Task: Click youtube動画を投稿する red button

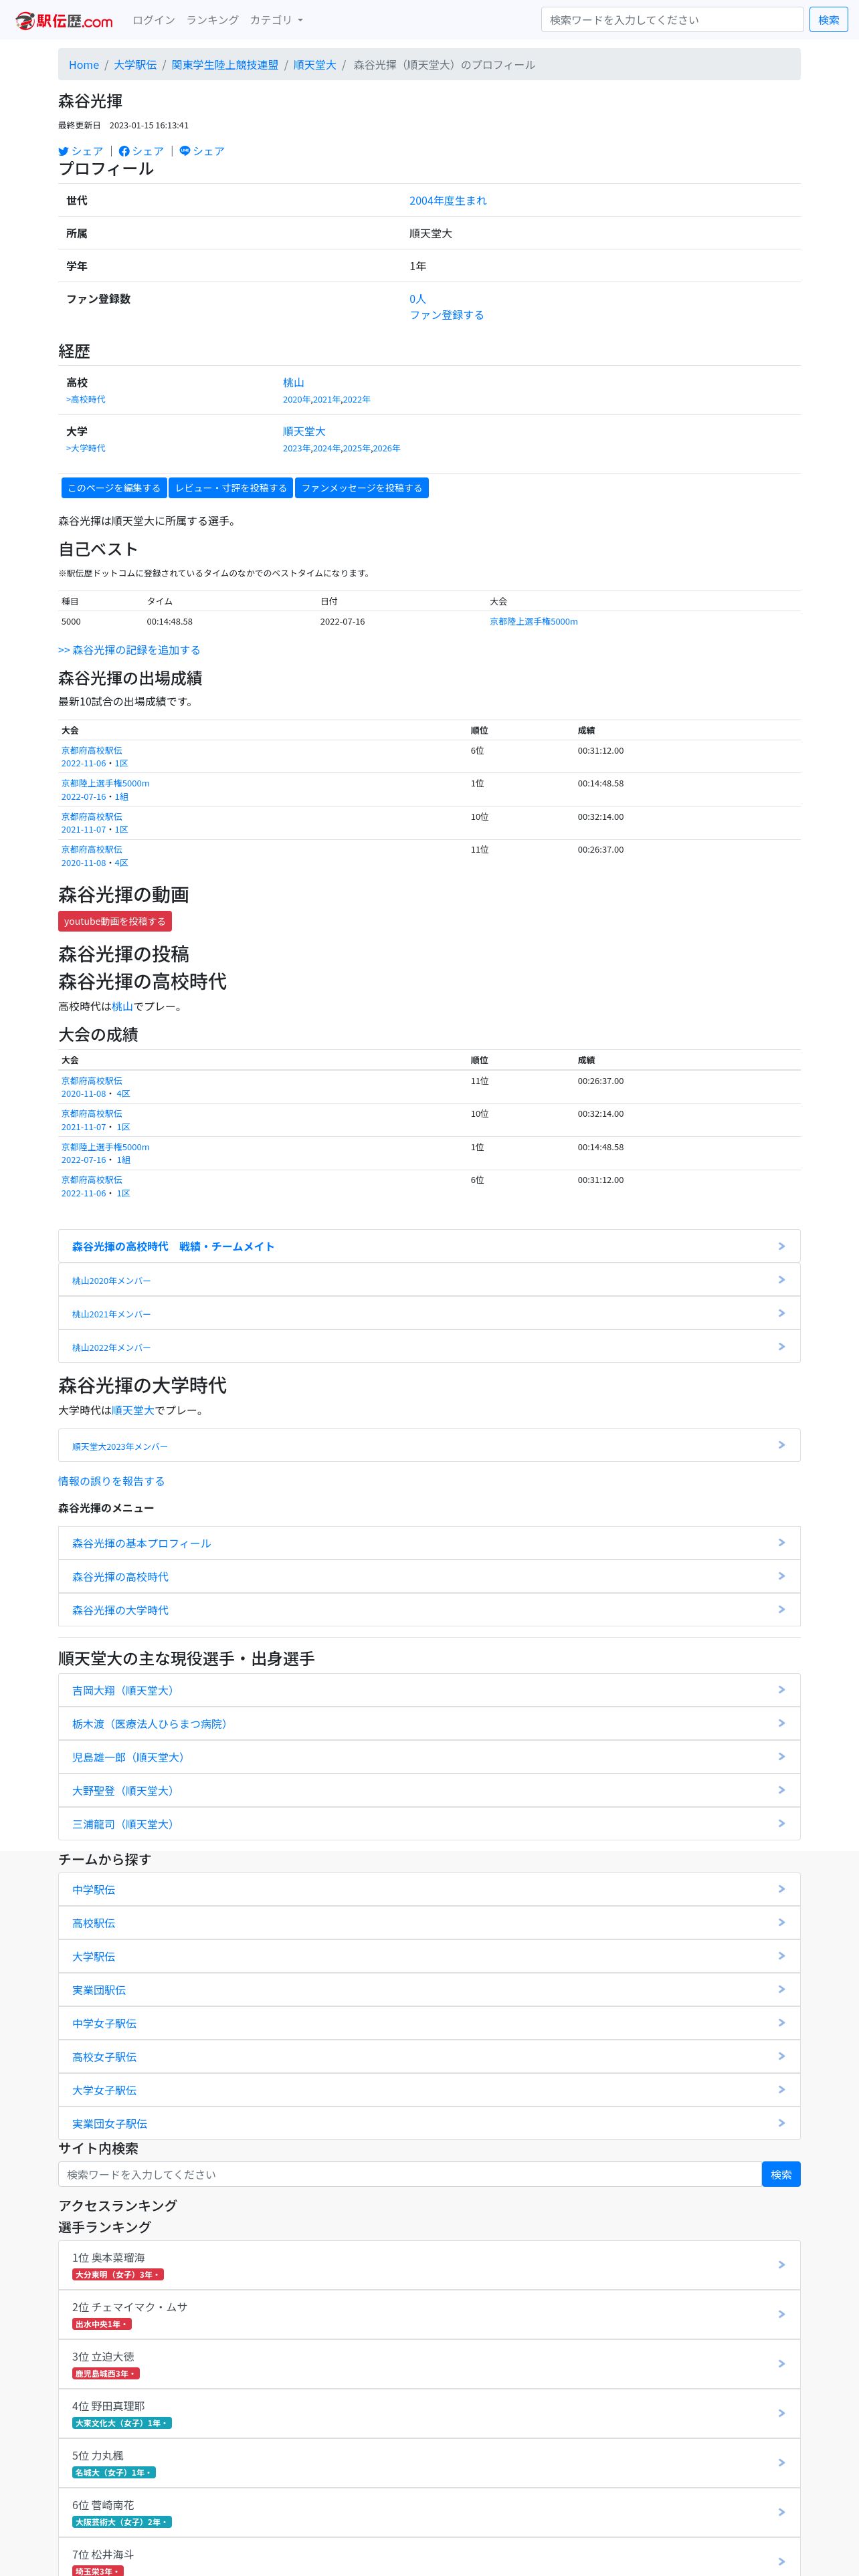Action: pos(115,921)
